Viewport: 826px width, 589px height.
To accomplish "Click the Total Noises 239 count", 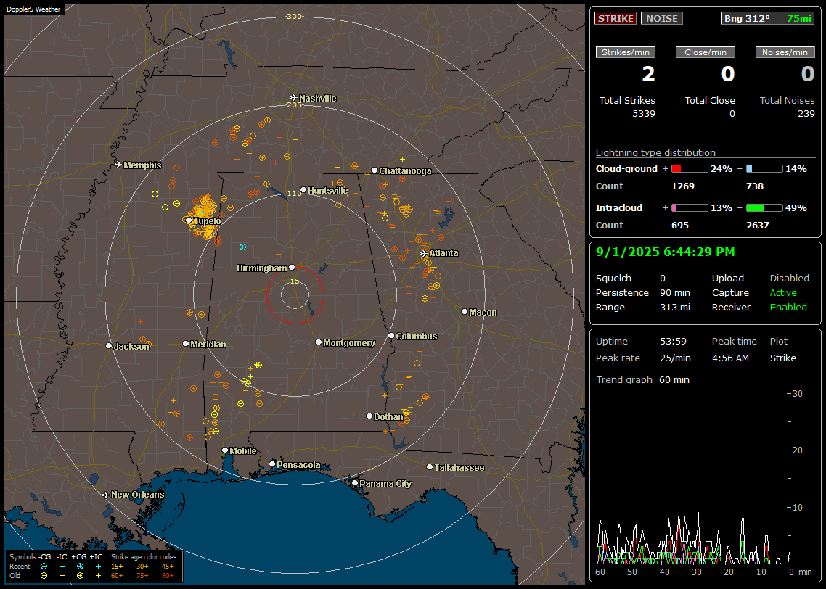I will click(x=806, y=114).
